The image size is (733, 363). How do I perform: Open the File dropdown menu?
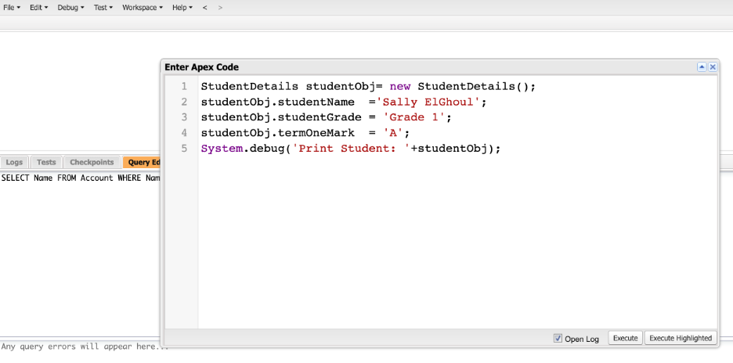click(x=12, y=7)
